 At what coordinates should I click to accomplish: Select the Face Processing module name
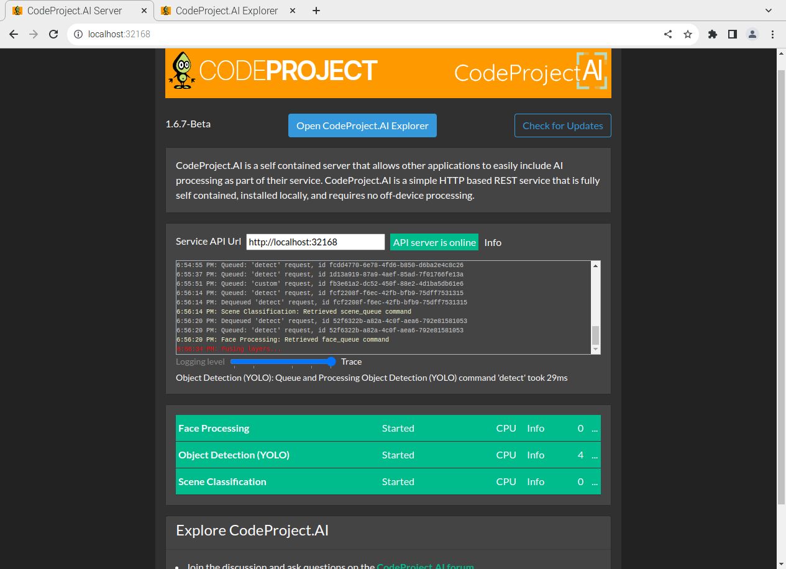point(214,429)
